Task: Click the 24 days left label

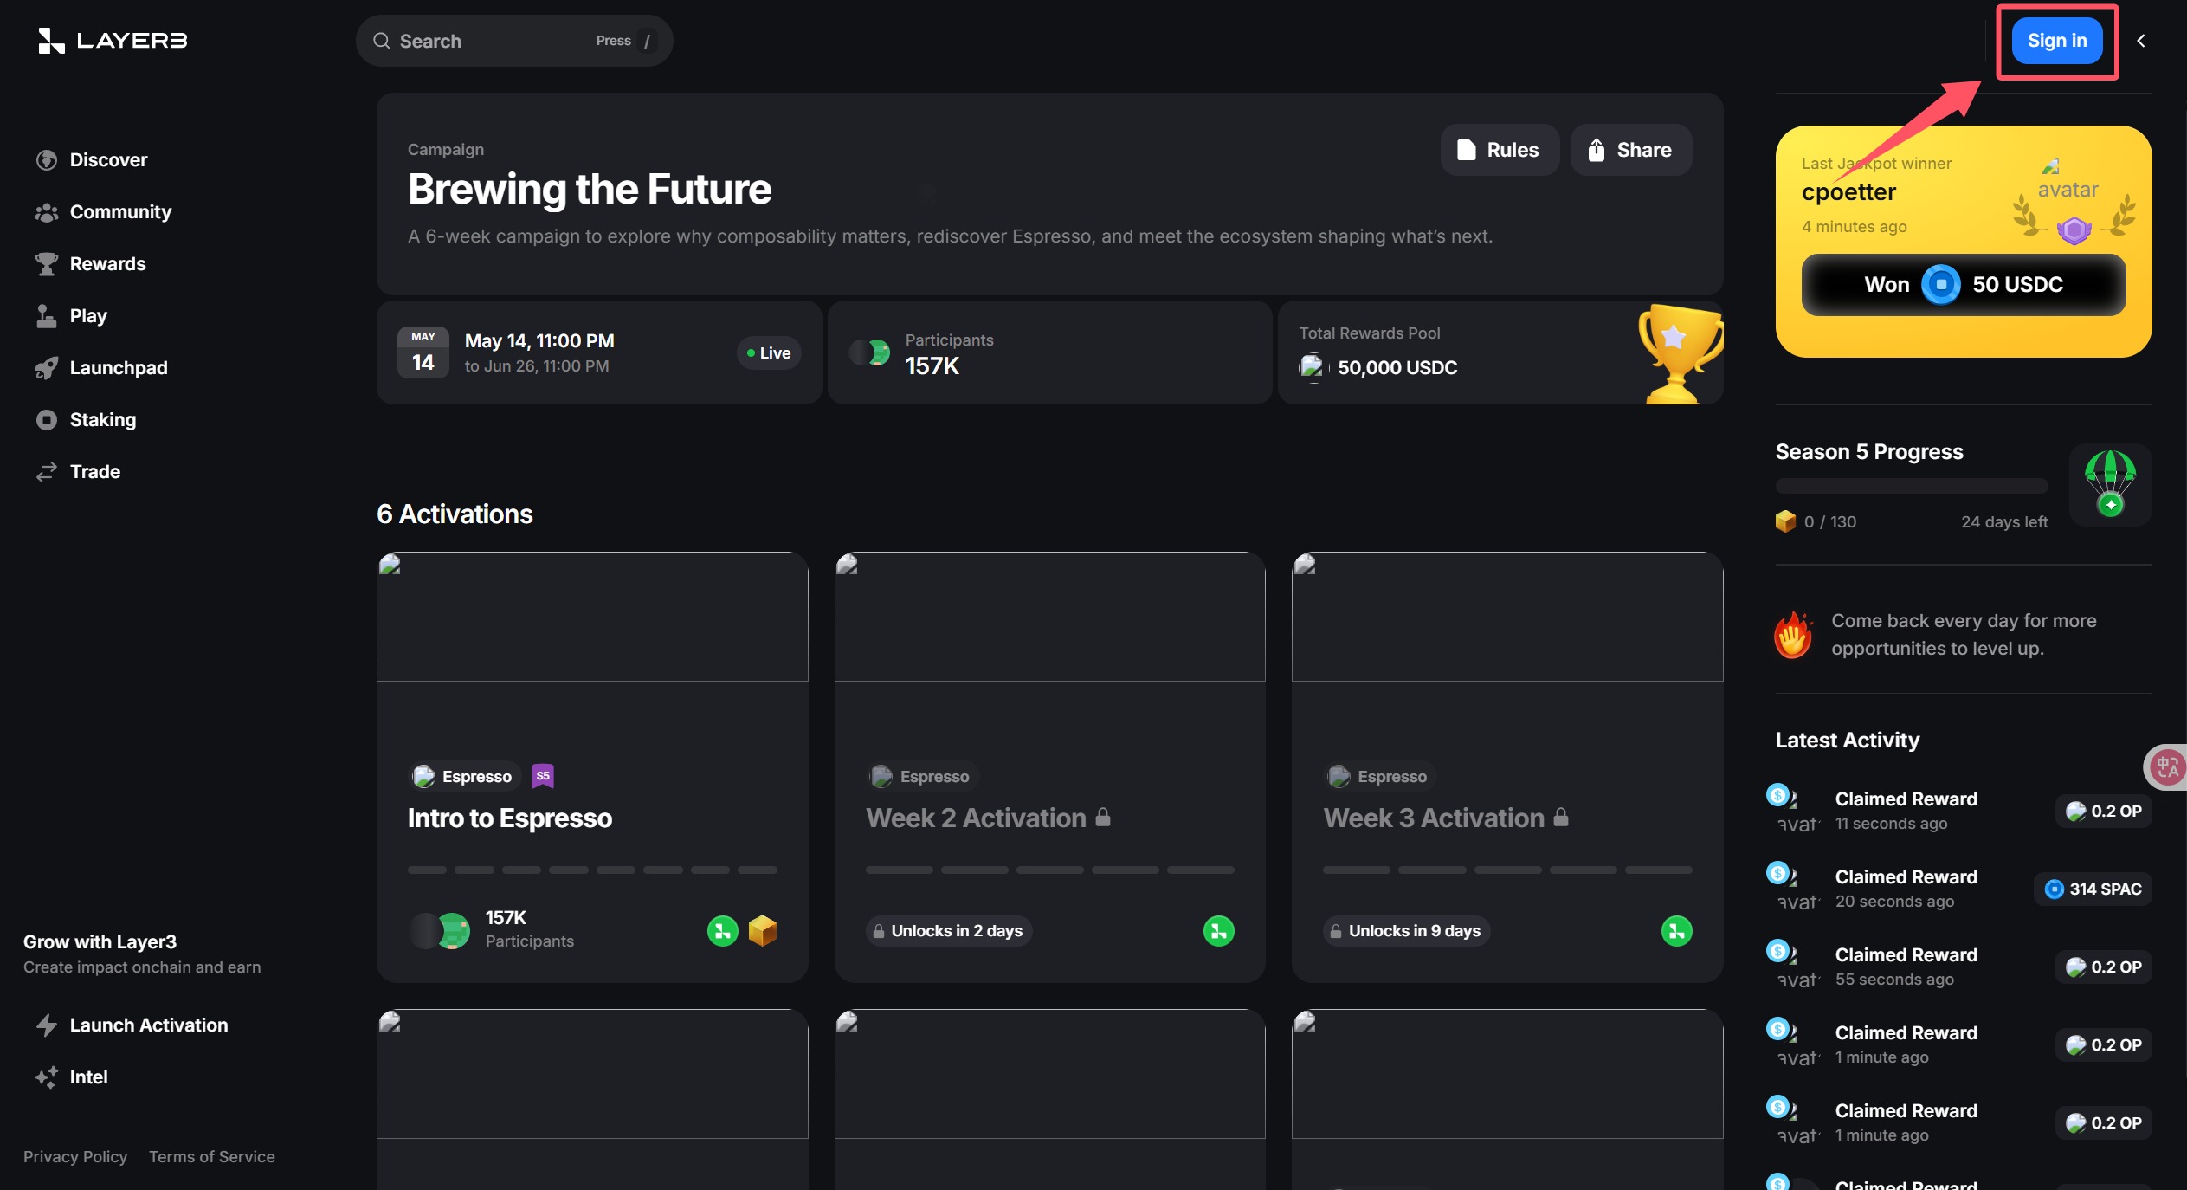Action: (x=2004, y=522)
